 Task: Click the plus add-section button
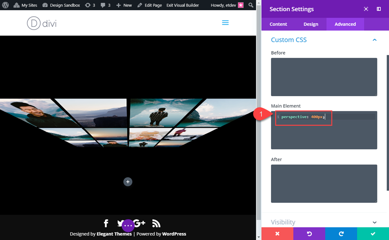click(128, 182)
